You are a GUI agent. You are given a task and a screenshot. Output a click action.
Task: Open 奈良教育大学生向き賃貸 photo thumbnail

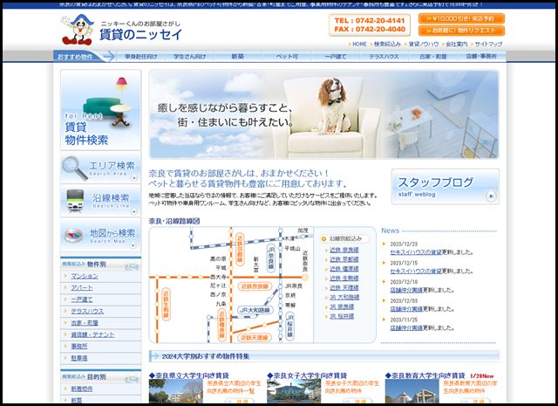[412, 391]
